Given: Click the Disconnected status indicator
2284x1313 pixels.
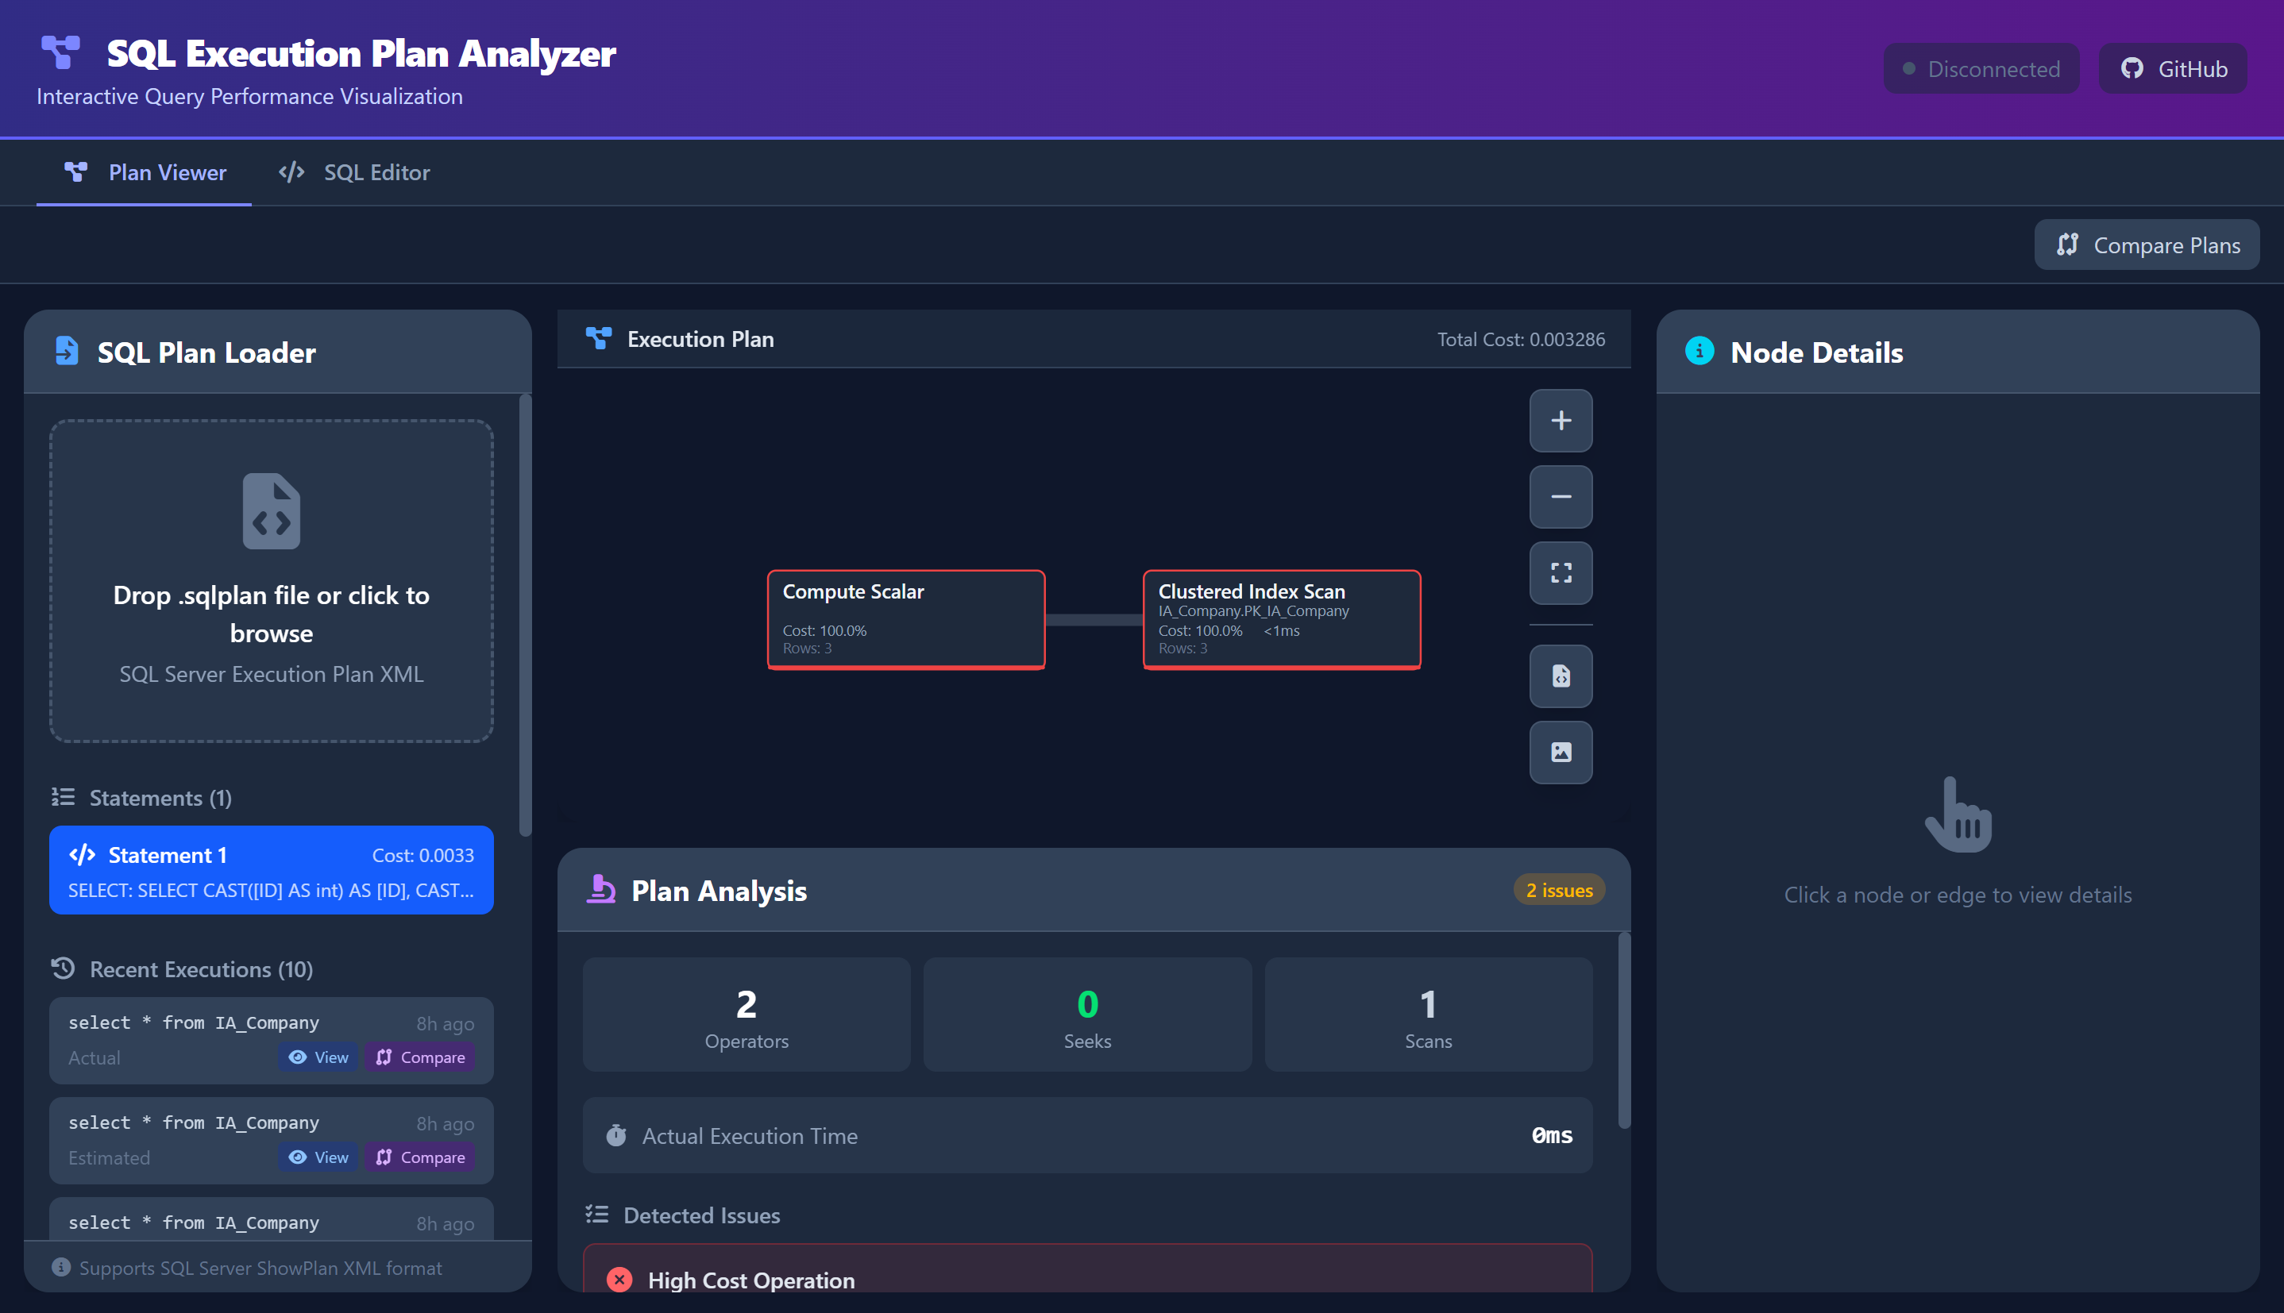Looking at the screenshot, I should pyautogui.click(x=1981, y=68).
